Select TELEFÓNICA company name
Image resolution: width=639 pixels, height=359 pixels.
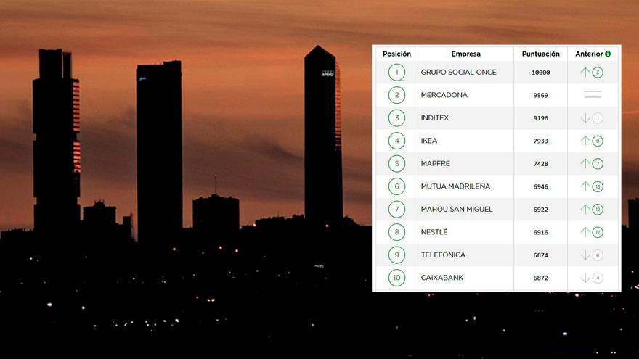click(443, 255)
